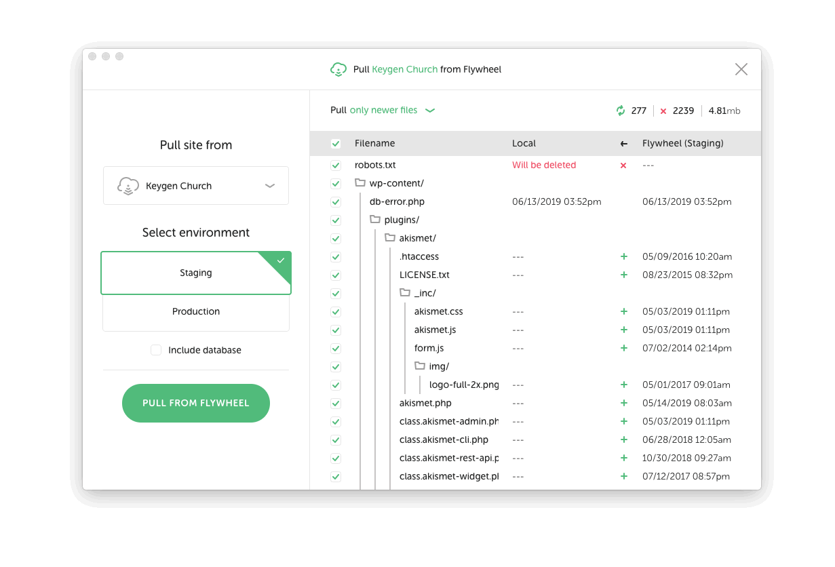The height and width of the screenshot is (567, 835).
Task: Click the Pull from Flywheel button
Action: pyautogui.click(x=196, y=403)
